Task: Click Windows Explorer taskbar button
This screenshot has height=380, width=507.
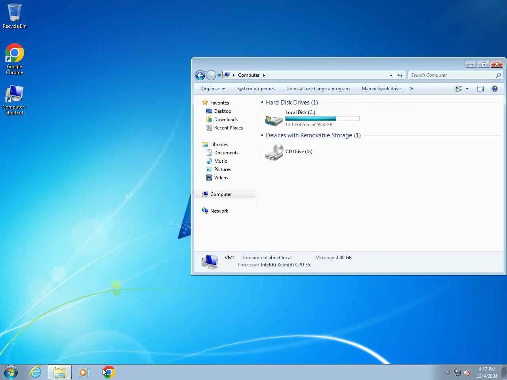Action: (x=60, y=372)
